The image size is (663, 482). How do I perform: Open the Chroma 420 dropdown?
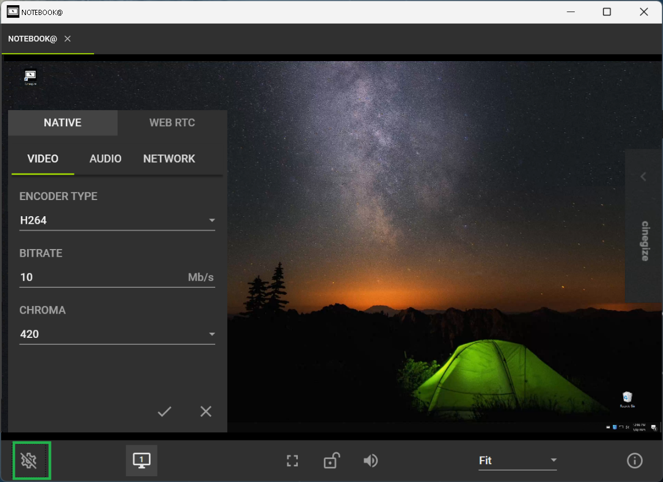(x=117, y=334)
